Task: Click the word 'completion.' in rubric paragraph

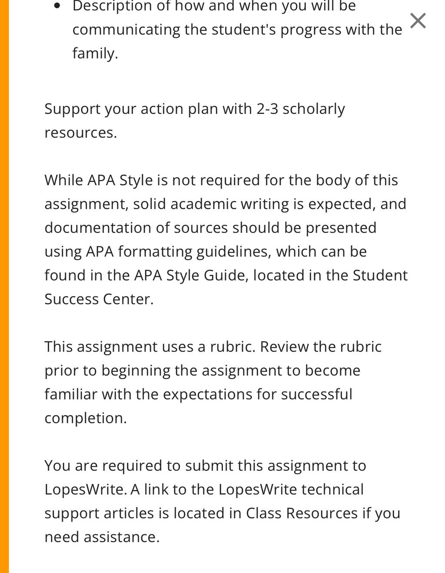Action: 86,418
